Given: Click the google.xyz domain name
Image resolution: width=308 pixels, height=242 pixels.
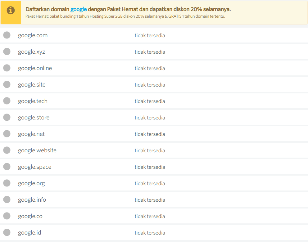Looking at the screenshot, I should pyautogui.click(x=31, y=52).
